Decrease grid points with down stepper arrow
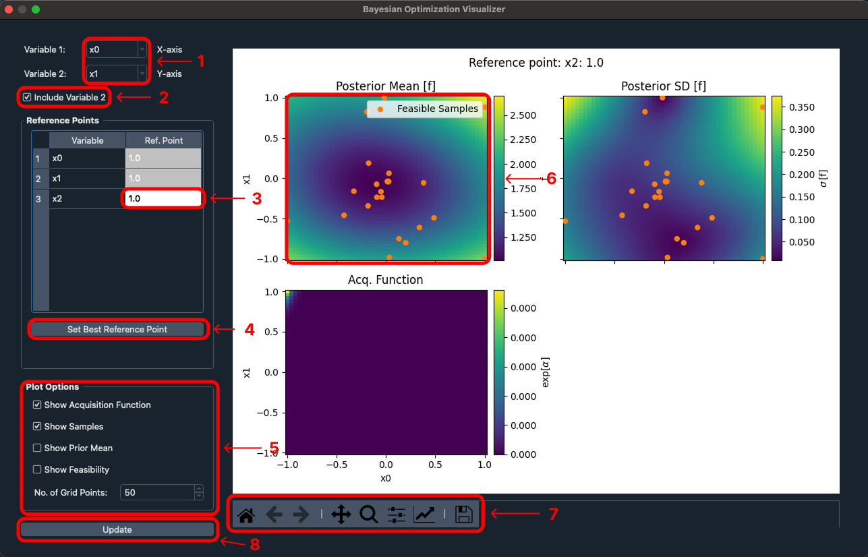This screenshot has height=557, width=868. click(198, 496)
